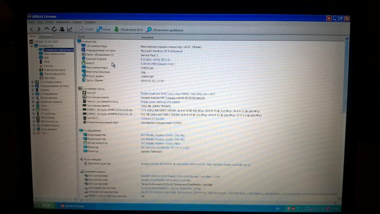The width and height of the screenshot is (380, 214).
Task: Select Портативный ПК in the tree
Action: coord(55,74)
